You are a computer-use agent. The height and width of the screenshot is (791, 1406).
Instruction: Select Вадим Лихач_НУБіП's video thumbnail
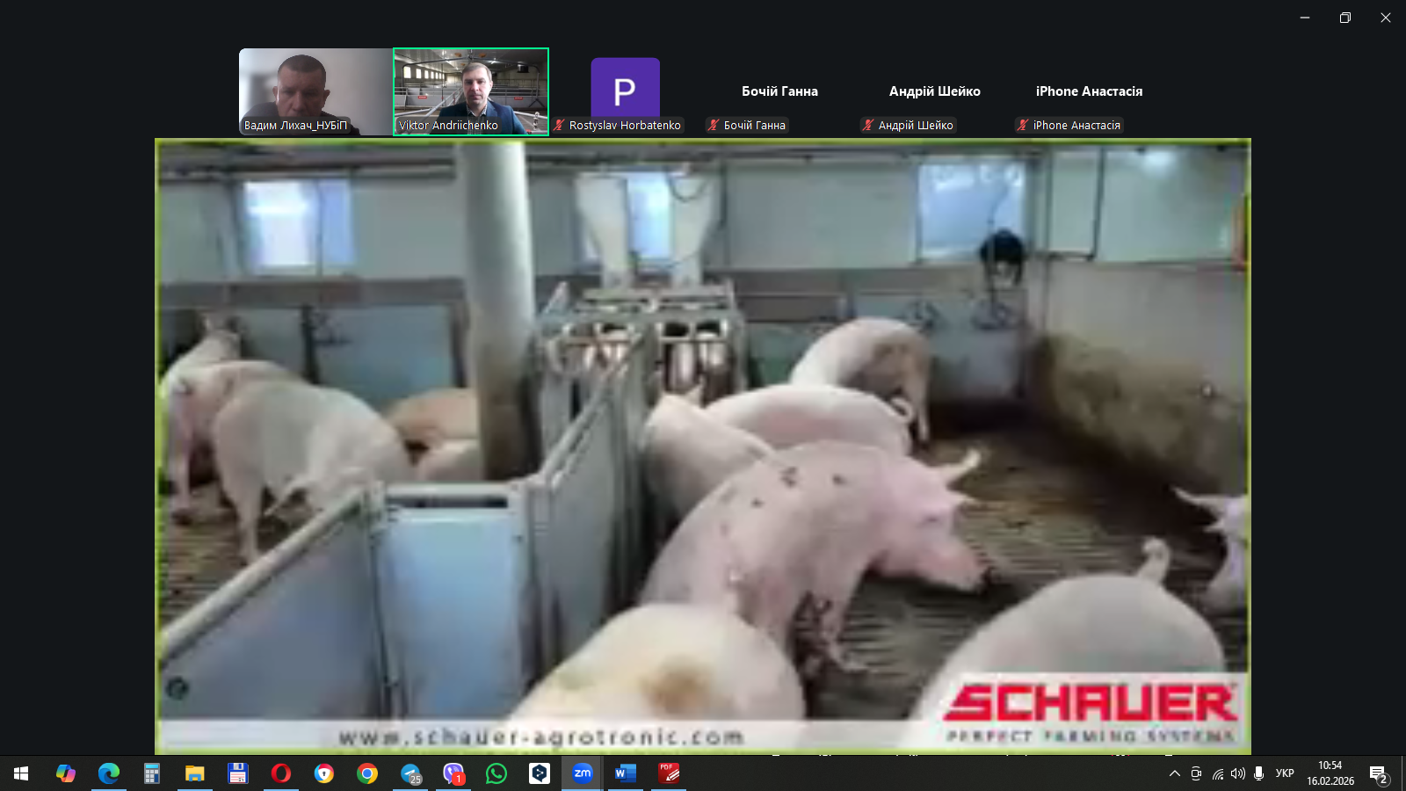pos(316,91)
